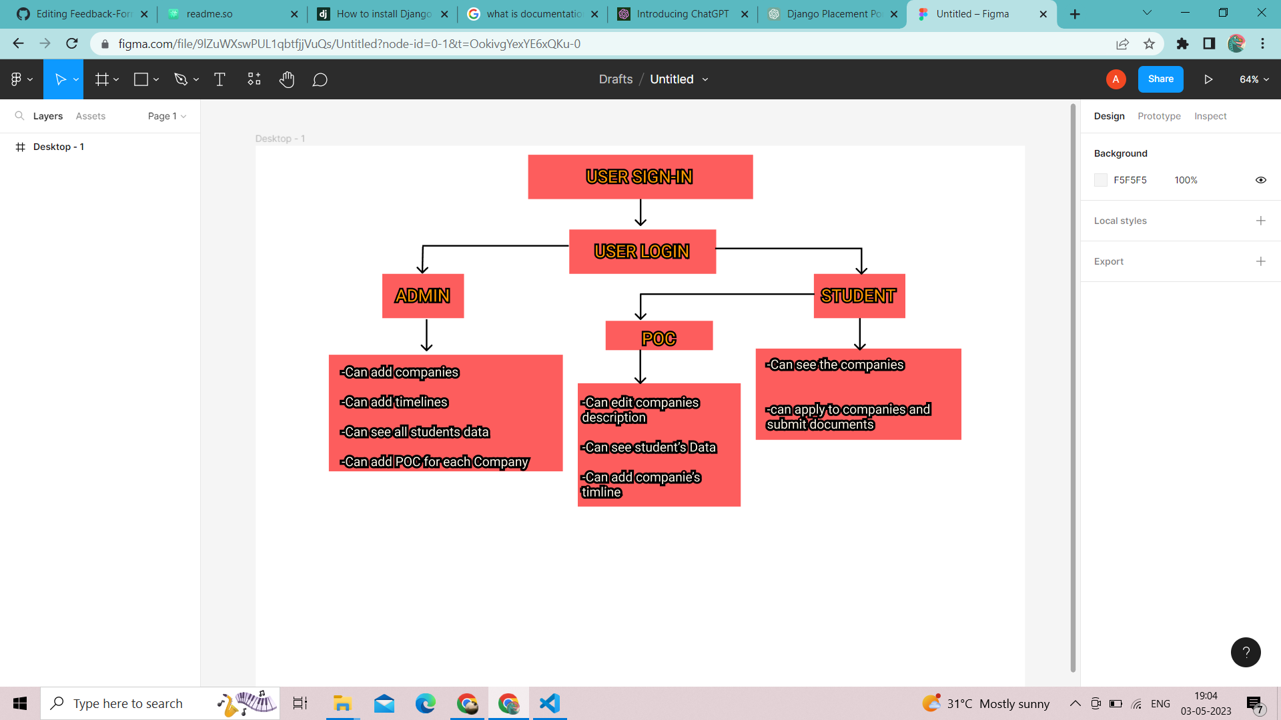
Task: Open the Page 1 dropdown
Action: 167,116
